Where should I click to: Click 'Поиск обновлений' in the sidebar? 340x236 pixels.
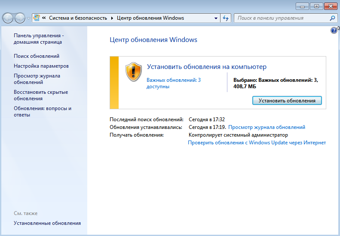[37, 56]
